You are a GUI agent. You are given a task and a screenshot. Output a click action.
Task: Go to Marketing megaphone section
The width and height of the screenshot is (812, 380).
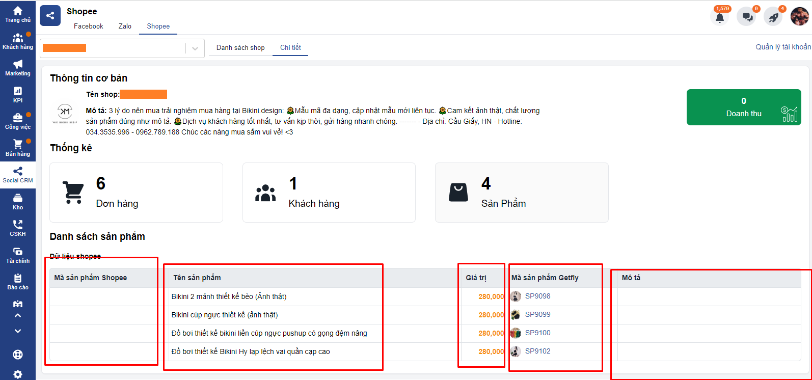(x=18, y=68)
